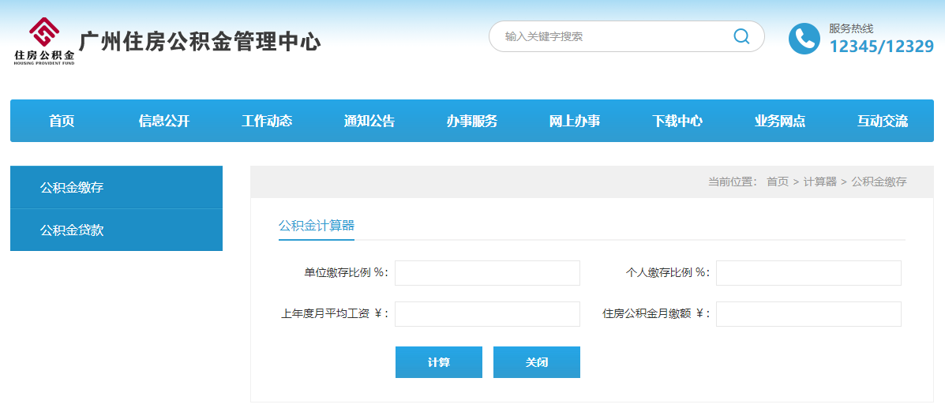945x408 pixels.
Task: Click the 个人缴存比例 input field
Action: pos(808,273)
